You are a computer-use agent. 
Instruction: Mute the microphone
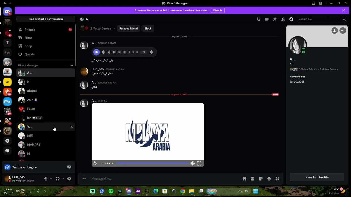pos(46,179)
